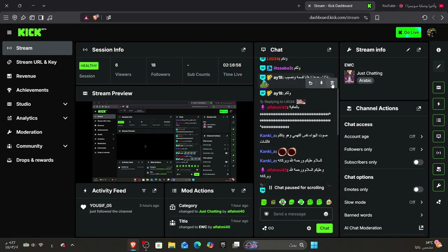Toggle Session Info icon in the right rail
The height and width of the screenshot is (252, 448).
(439, 153)
